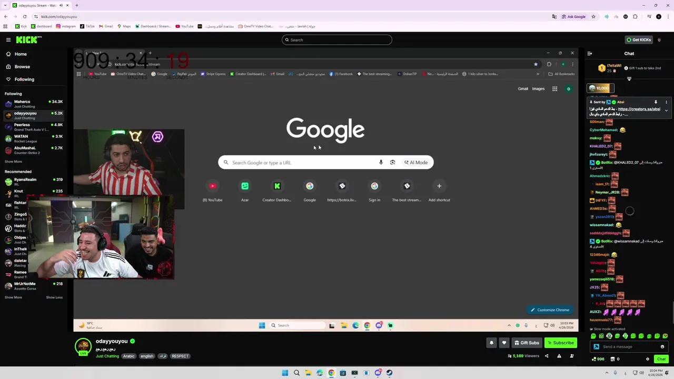This screenshot has height=379, width=674.
Task: Open a new browser tab
Action: pos(77,5)
